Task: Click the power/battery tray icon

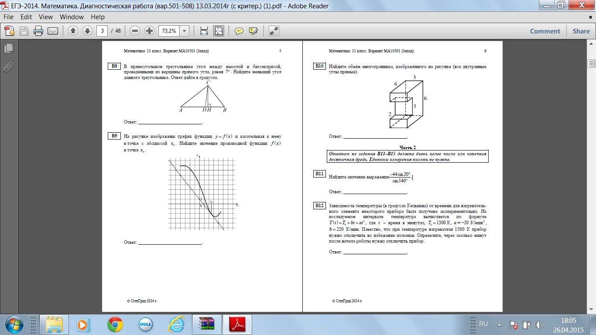Action: [x=527, y=325]
